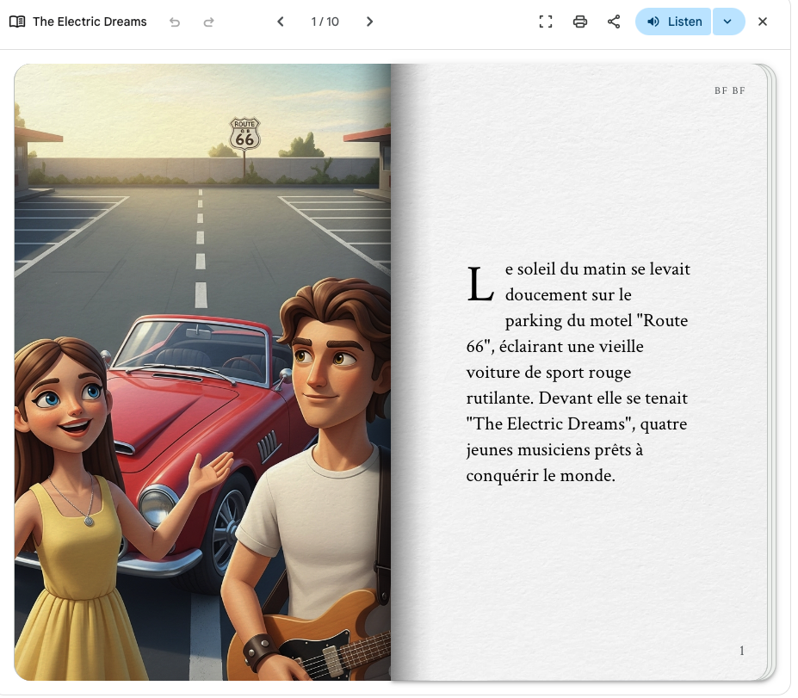Screen dimensions: 798x698
Task: Click the Route 66 sign in illustration
Action: pos(244,134)
